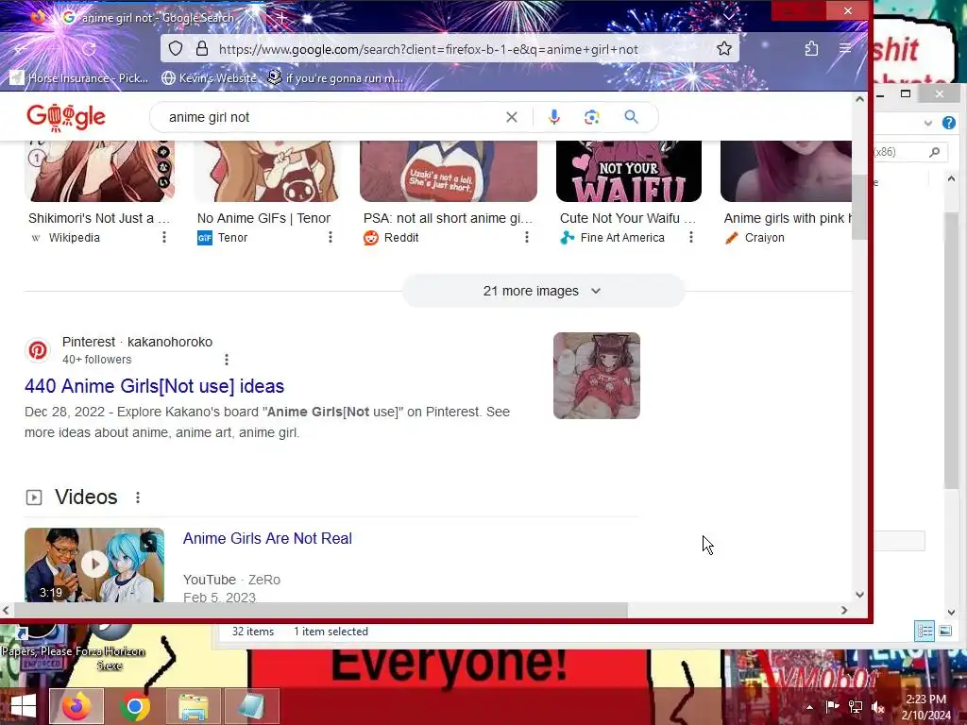Click the padlock site security icon
967x725 pixels.
click(x=202, y=49)
